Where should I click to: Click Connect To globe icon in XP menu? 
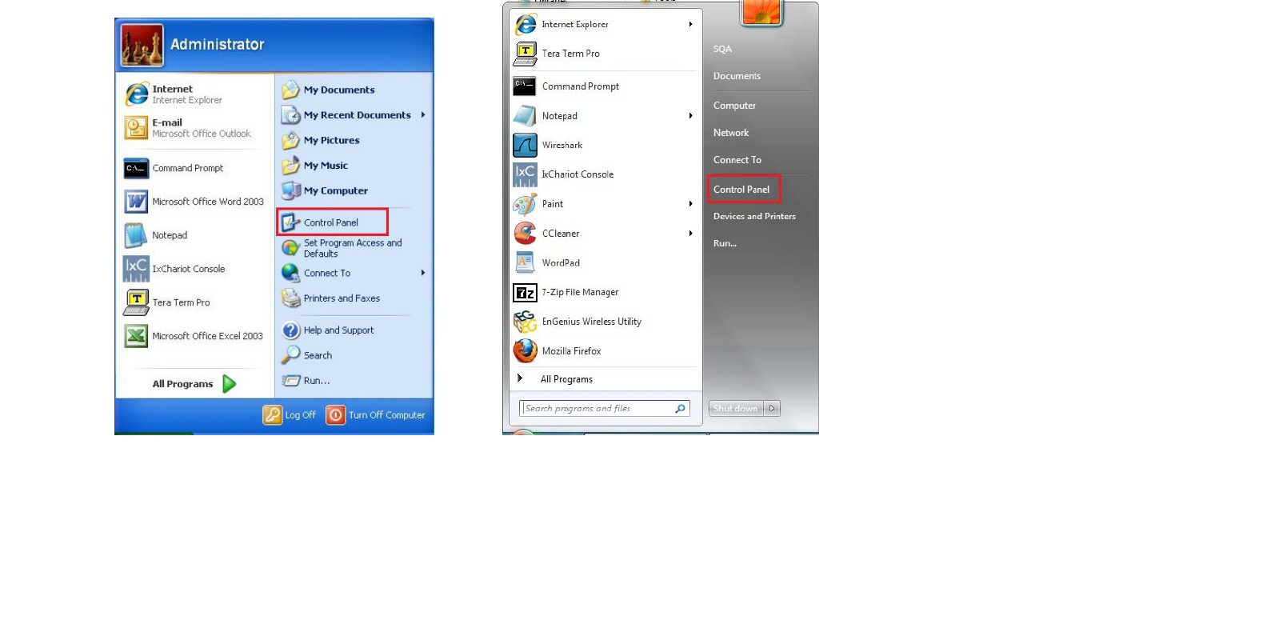pos(290,273)
